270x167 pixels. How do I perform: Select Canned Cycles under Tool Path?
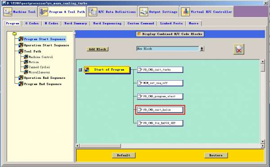tap(39, 67)
